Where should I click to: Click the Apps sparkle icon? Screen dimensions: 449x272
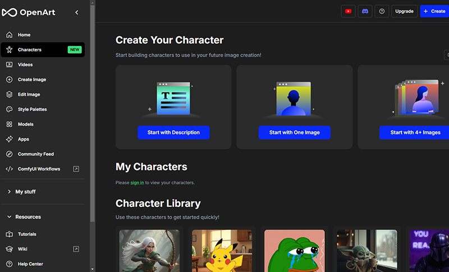coord(10,139)
